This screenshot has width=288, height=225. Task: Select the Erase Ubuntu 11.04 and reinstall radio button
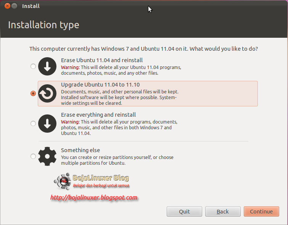pos(33,66)
